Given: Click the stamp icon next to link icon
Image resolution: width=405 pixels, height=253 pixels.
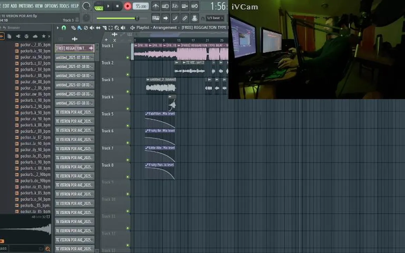Looking at the screenshot, I should point(194,18).
